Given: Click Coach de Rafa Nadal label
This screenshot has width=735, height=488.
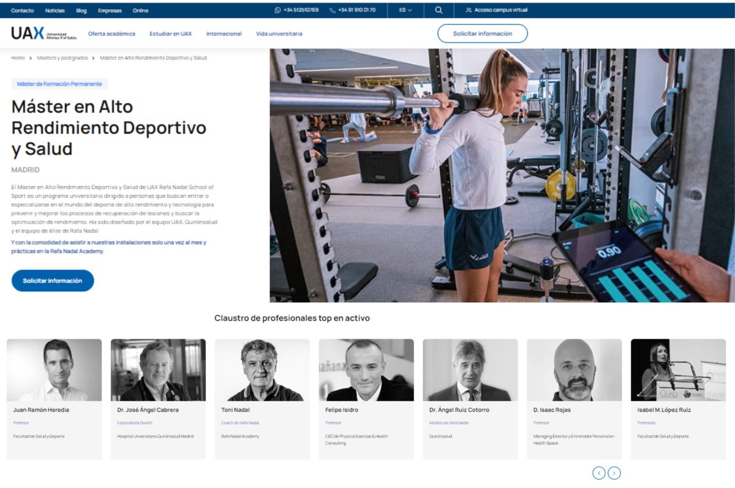Looking at the screenshot, I should (x=240, y=423).
